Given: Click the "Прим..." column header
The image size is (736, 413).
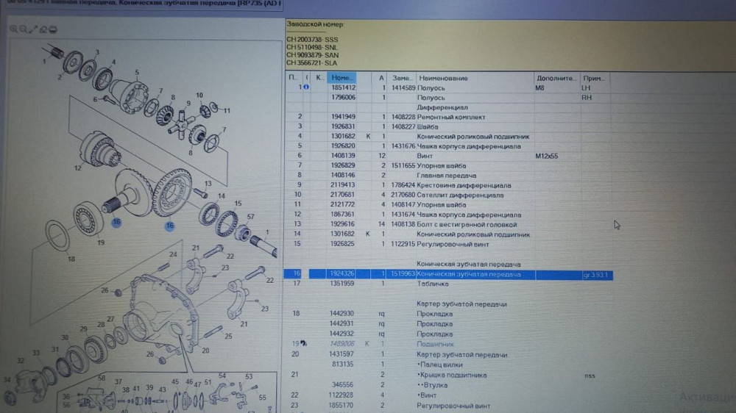Looking at the screenshot, I should point(593,78).
